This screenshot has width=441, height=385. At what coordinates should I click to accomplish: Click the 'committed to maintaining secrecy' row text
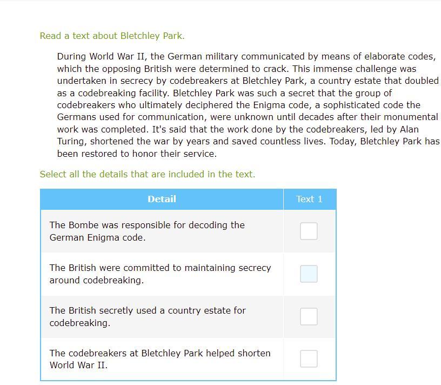point(160,274)
